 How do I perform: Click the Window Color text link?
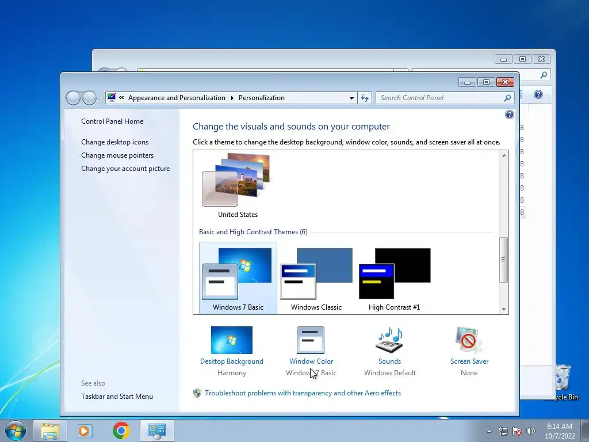[311, 361]
